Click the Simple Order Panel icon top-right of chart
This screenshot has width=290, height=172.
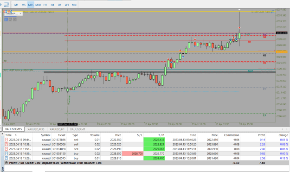(x=273, y=12)
